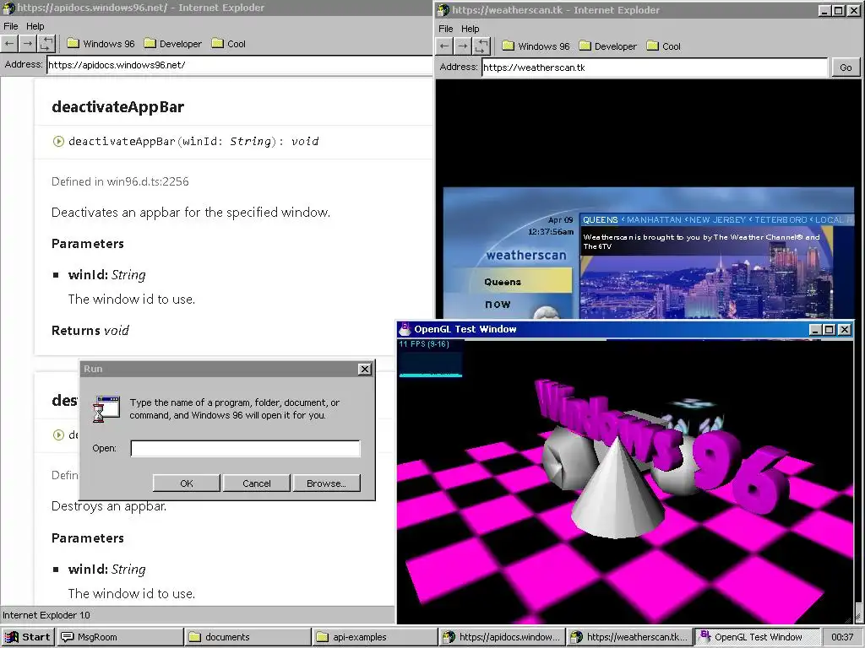This screenshot has height=648, width=865.
Task: Close the Run dialog with the X button
Action: coord(365,370)
